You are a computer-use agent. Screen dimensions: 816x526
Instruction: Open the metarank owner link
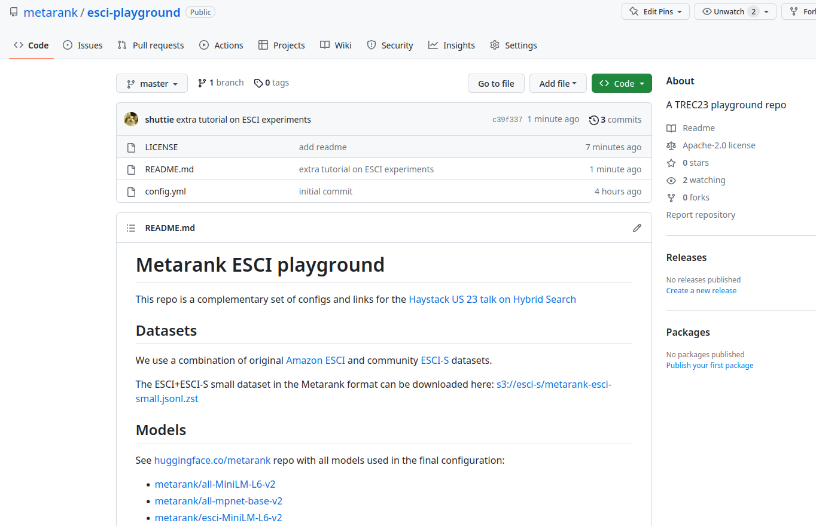tap(51, 12)
